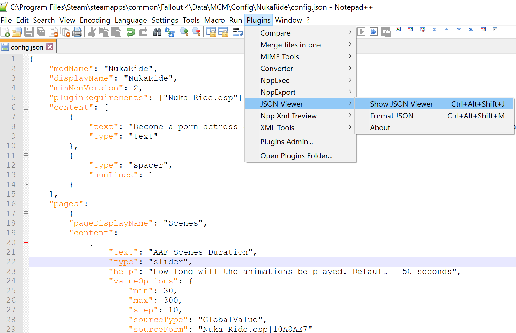Undo the last edit with the green arrow
The image size is (516, 333).
pos(131,32)
